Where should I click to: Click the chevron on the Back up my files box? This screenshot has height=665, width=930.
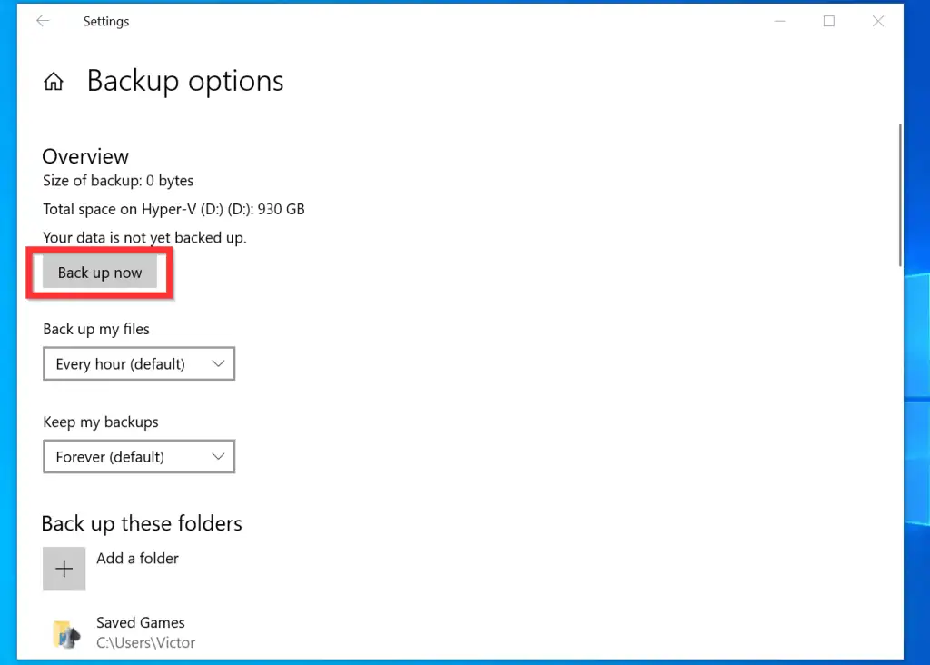tap(218, 364)
